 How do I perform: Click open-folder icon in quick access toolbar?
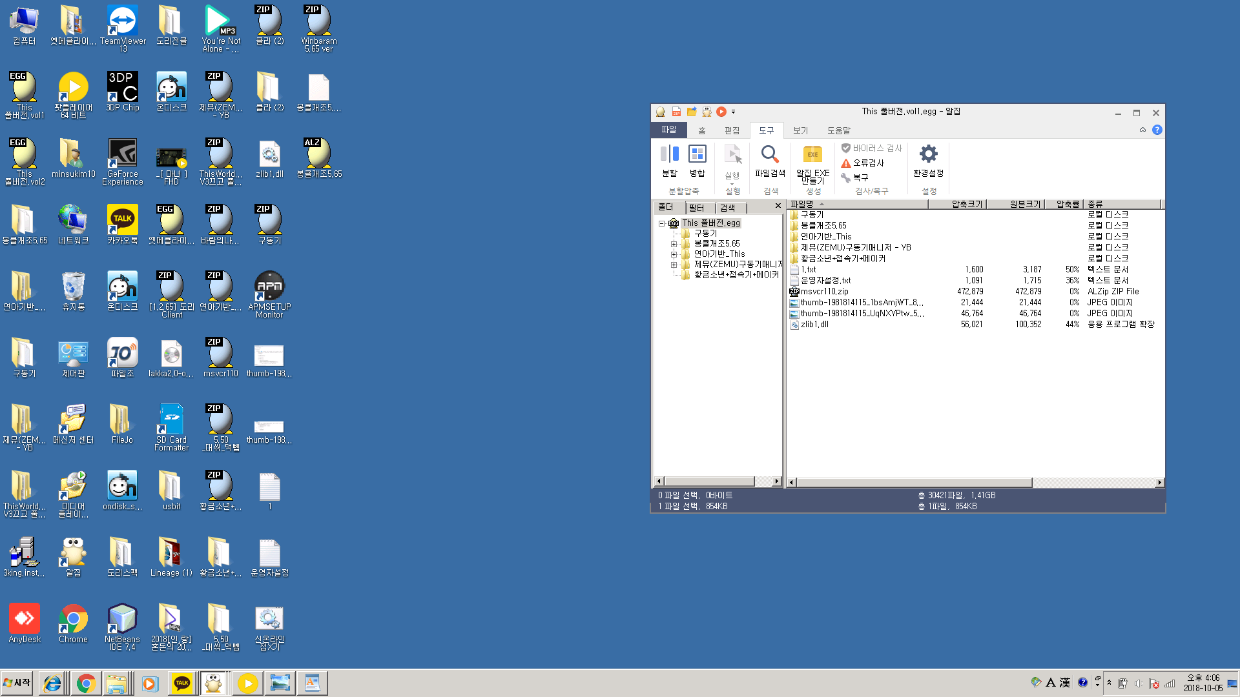coord(692,112)
